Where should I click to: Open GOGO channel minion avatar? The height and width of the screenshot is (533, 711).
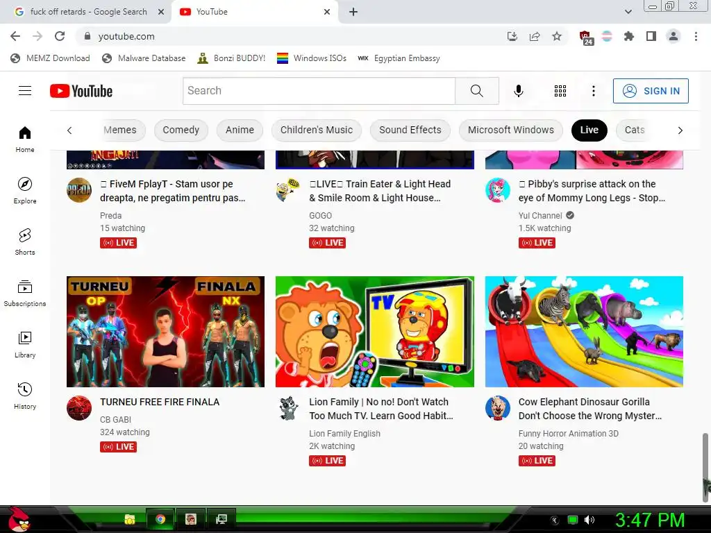point(288,190)
